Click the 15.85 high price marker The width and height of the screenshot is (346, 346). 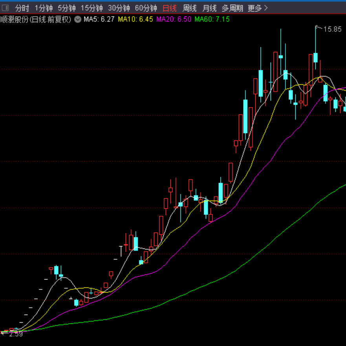point(332,29)
